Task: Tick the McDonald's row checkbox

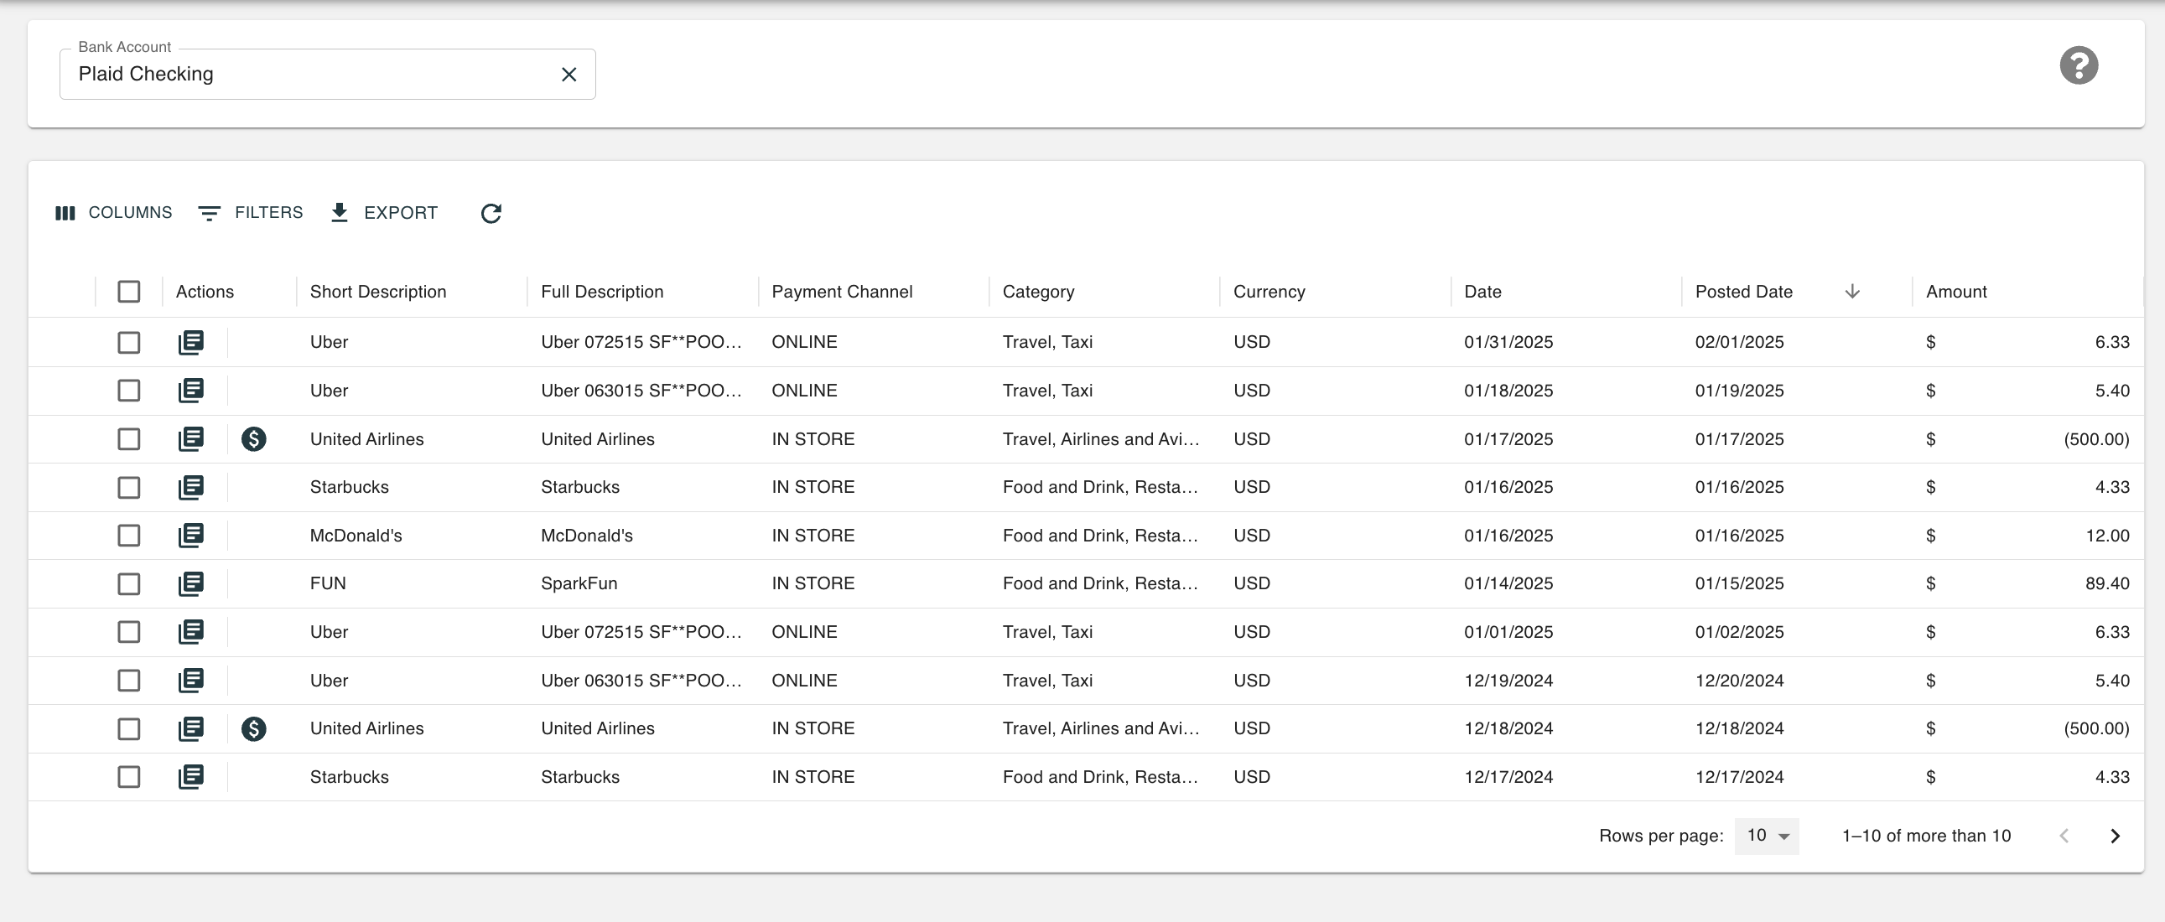Action: 128,536
